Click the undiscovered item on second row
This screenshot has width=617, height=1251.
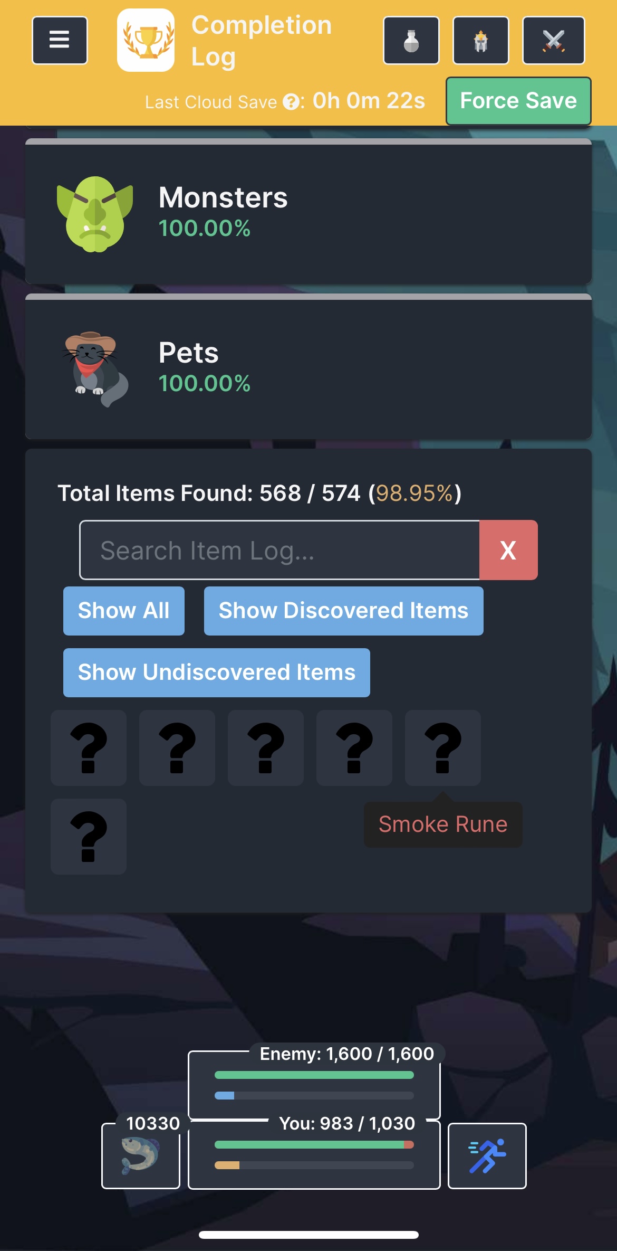pos(89,837)
